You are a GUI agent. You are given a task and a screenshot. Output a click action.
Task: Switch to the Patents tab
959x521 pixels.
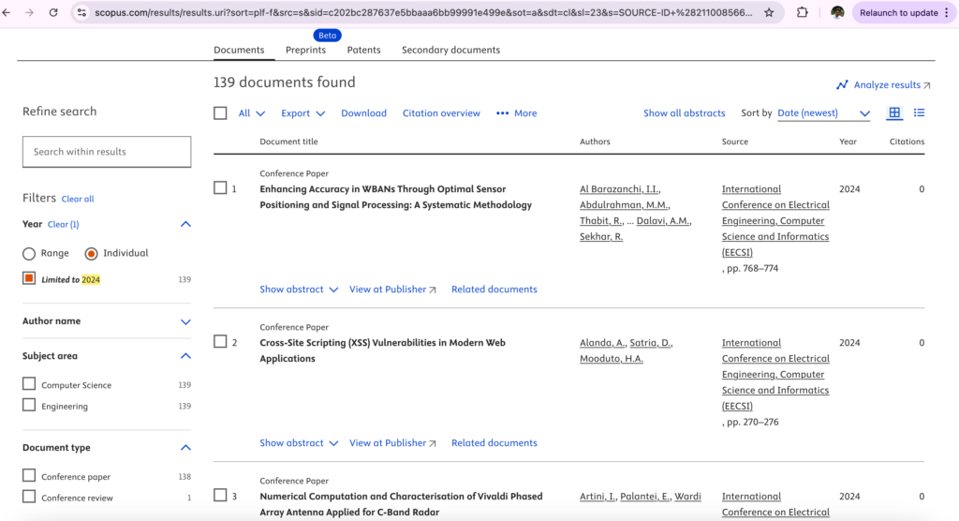(363, 50)
